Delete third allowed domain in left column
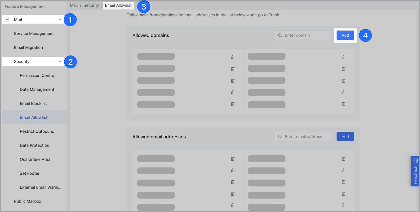Screen dimensions: 420x212 click(x=233, y=81)
